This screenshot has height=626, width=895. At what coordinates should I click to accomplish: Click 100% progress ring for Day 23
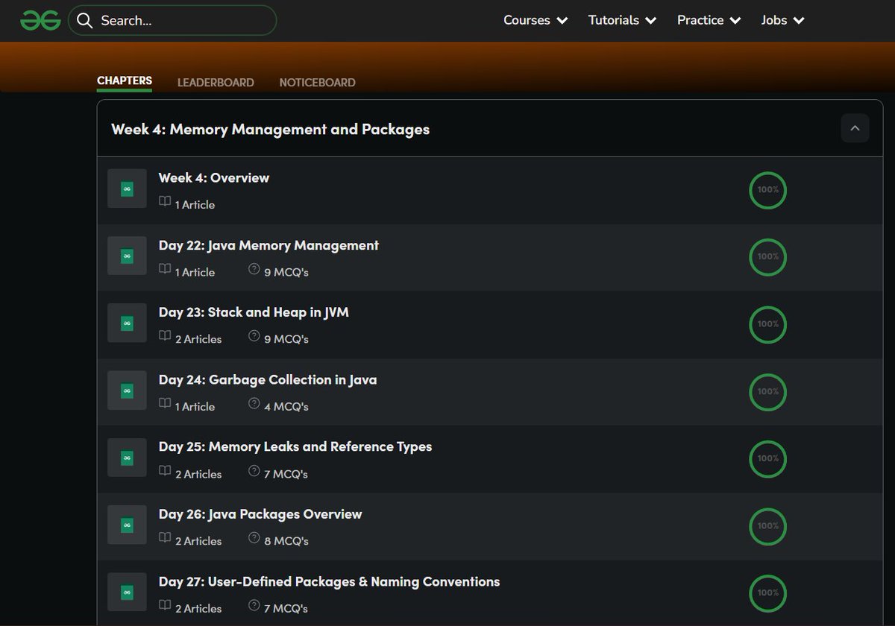pos(767,324)
